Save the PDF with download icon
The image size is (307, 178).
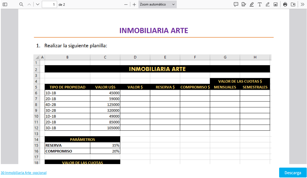click(x=293, y=4)
